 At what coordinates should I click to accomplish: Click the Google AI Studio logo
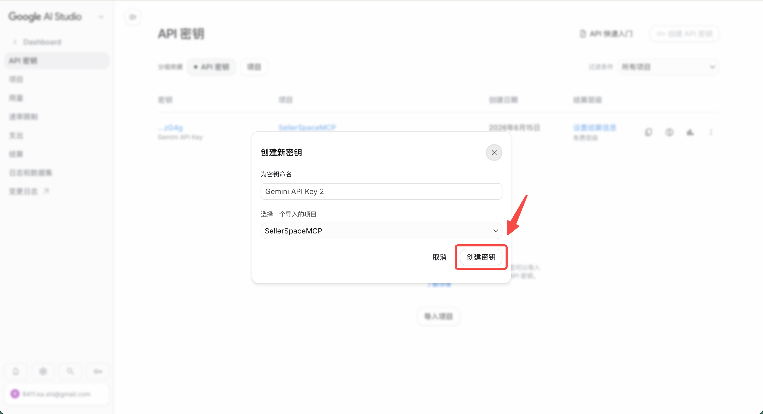pos(45,17)
